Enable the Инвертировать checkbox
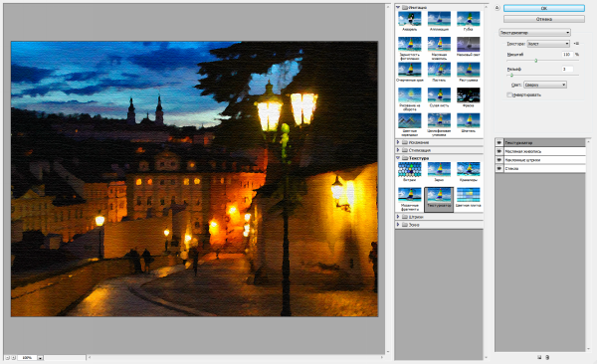597x364 pixels. (x=509, y=94)
